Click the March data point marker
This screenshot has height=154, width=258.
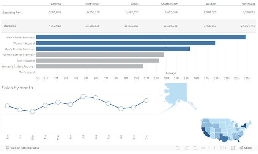pyautogui.click(x=33, y=111)
